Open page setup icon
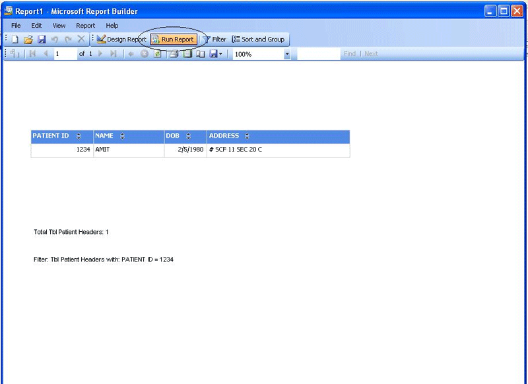 coord(201,54)
